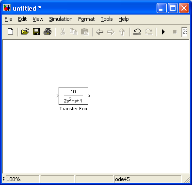The width and height of the screenshot is (192, 185).
Task: Minimize the untitled model window
Action: click(161, 8)
